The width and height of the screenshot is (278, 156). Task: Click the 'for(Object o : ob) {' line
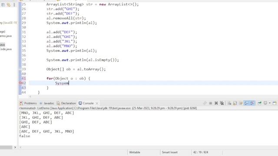69,78
